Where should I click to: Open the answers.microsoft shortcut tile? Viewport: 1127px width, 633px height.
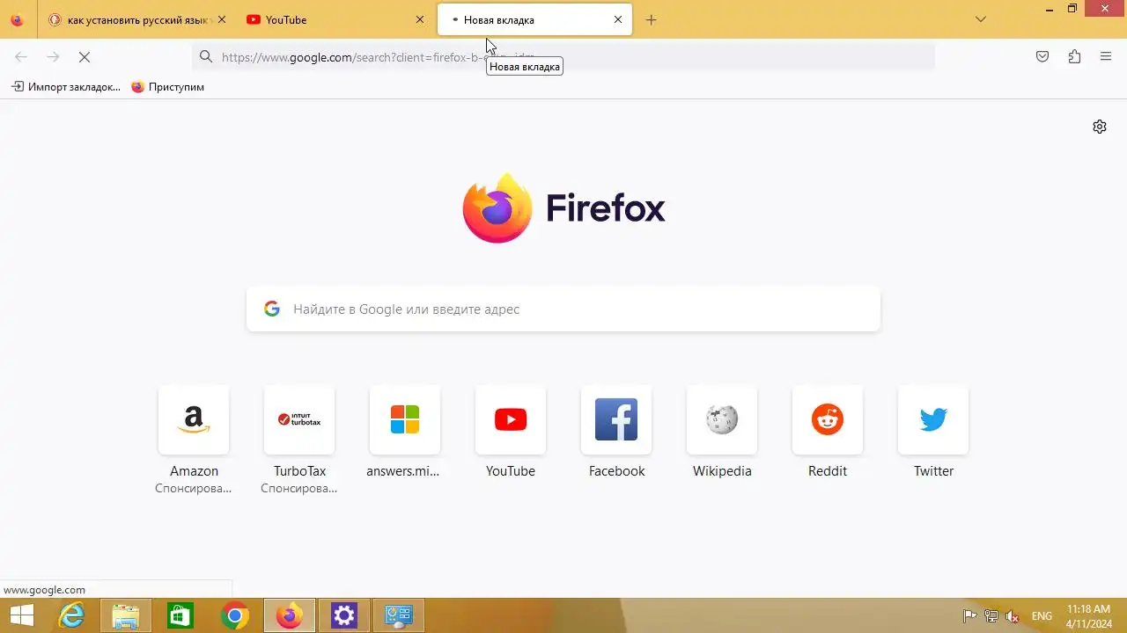point(405,420)
